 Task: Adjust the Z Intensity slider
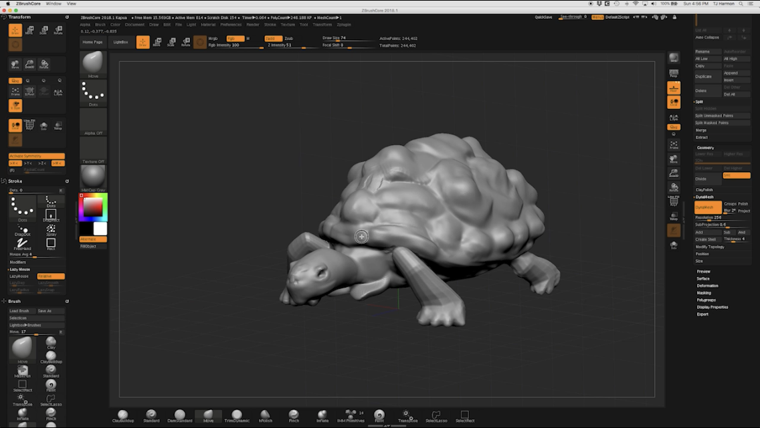point(293,45)
